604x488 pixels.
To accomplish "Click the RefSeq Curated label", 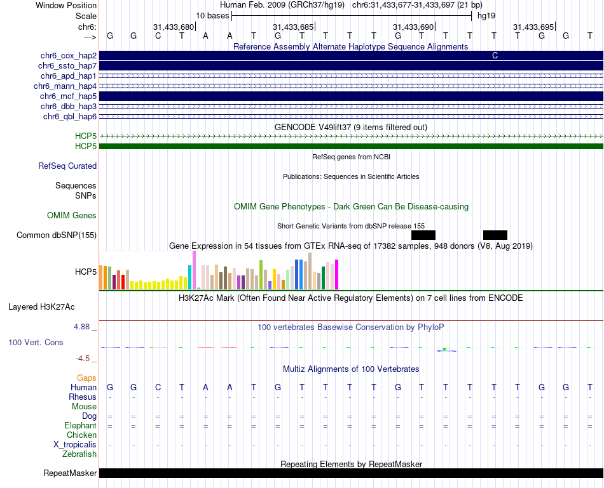I will click(67, 166).
